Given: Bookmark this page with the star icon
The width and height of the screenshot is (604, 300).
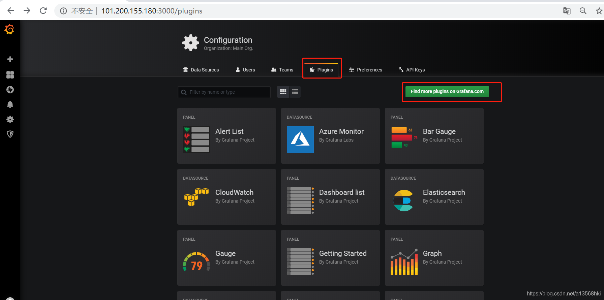Looking at the screenshot, I should point(599,11).
